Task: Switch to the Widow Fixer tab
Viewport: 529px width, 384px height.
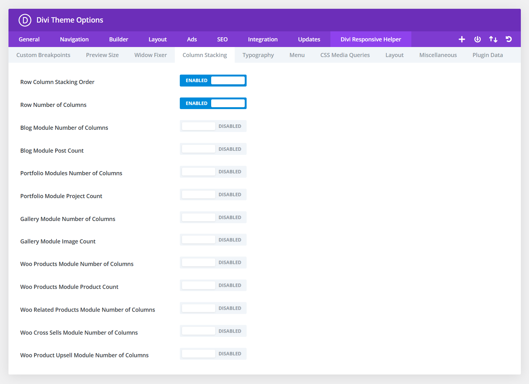Action: (x=150, y=55)
